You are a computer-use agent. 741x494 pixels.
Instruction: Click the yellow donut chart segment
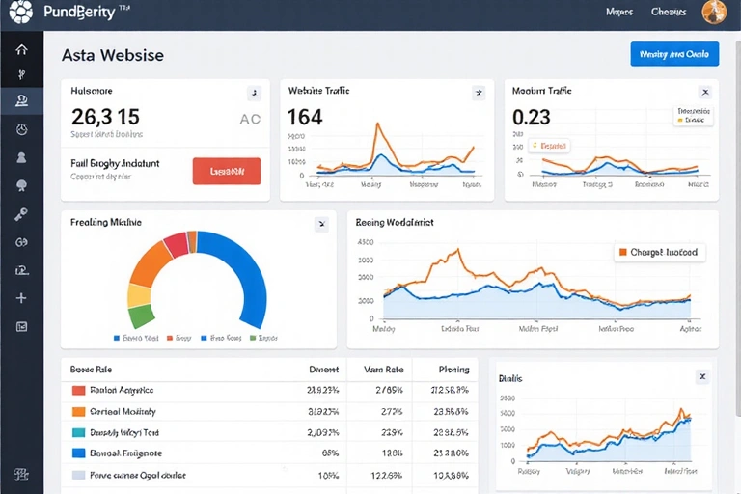(139, 296)
